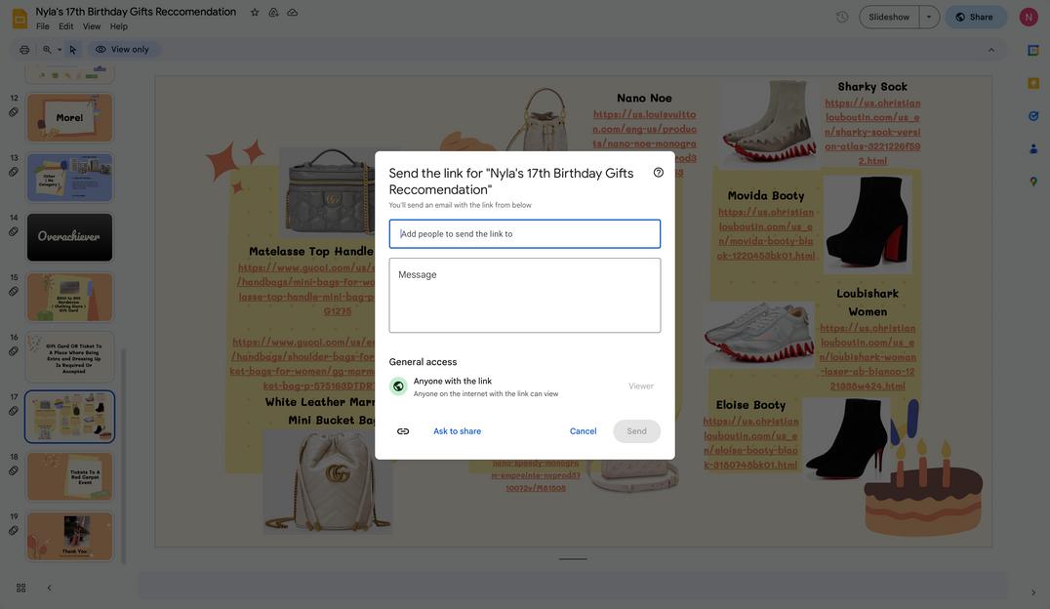Cancel the send link dialog
Viewport: 1050px width, 609px height.
click(x=583, y=431)
